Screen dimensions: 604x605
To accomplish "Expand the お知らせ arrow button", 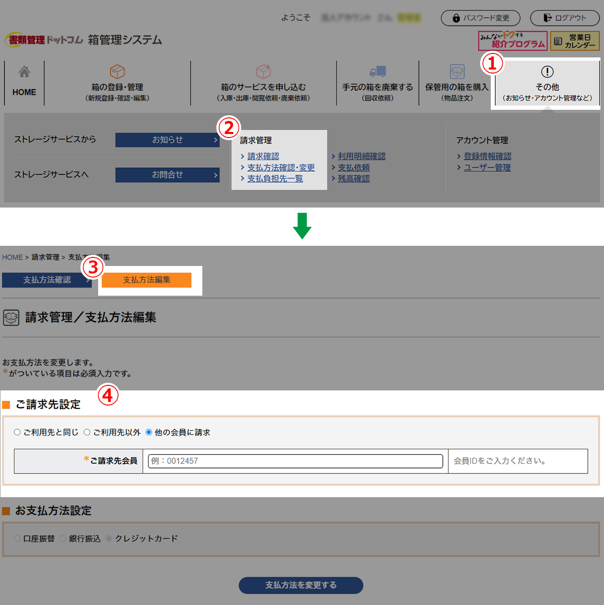I will (215, 140).
